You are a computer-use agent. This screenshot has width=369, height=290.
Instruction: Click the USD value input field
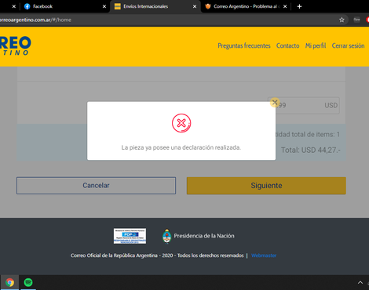pyautogui.click(x=304, y=106)
